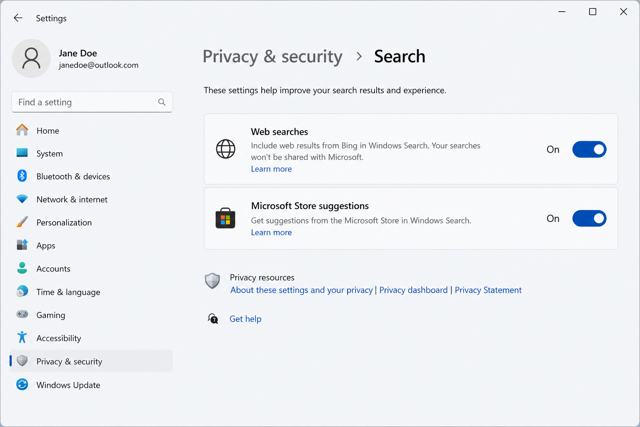Click Privacy & security breadcrumb heading
The image size is (640, 427).
pyautogui.click(x=272, y=56)
